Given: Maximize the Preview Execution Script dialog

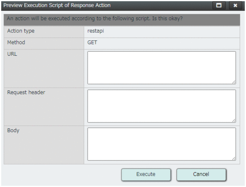Looking at the screenshot, I should coord(219,6).
